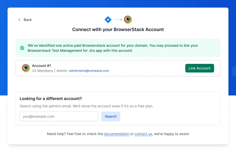Click the Back chevron arrow icon
Screen dimensions: 236x152
(x=19, y=20)
